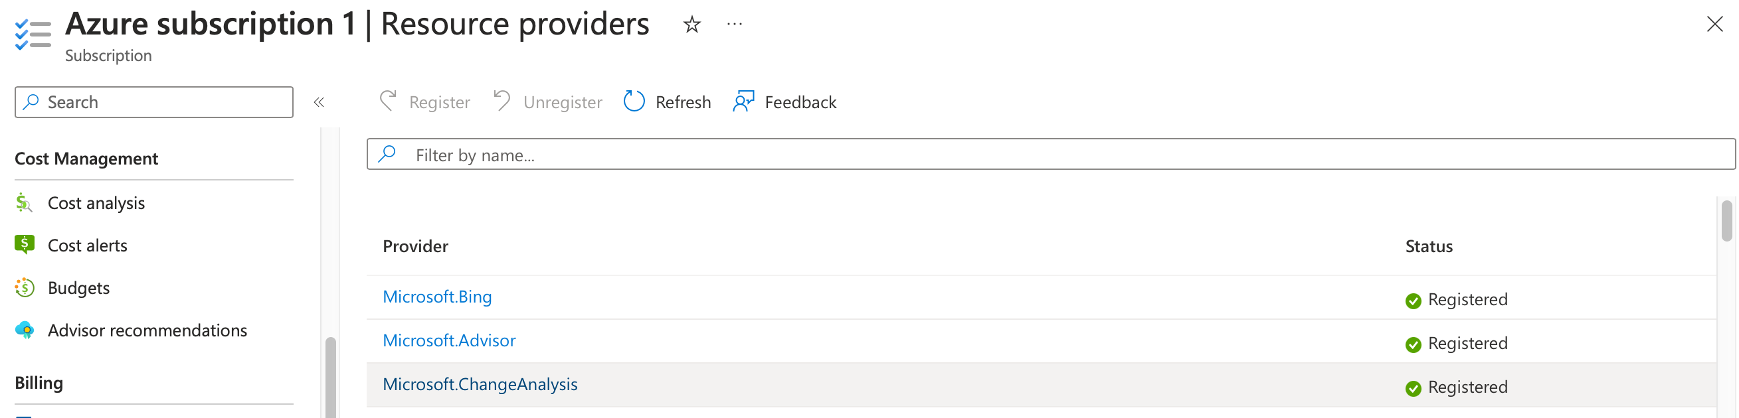
Task: Click the Unregister toolbar item
Action: click(547, 101)
